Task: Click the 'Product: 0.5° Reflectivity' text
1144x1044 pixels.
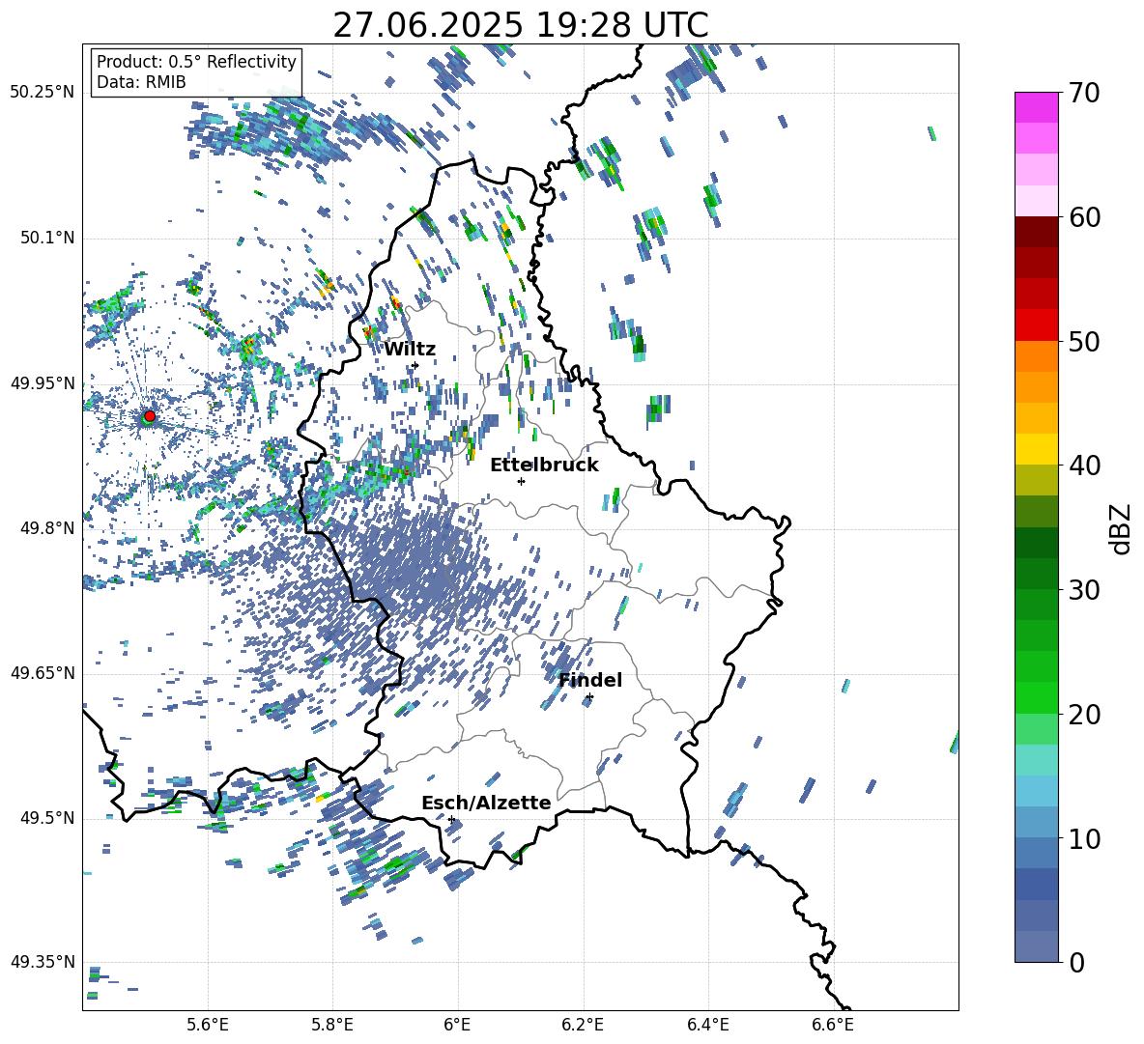Action: tap(196, 62)
